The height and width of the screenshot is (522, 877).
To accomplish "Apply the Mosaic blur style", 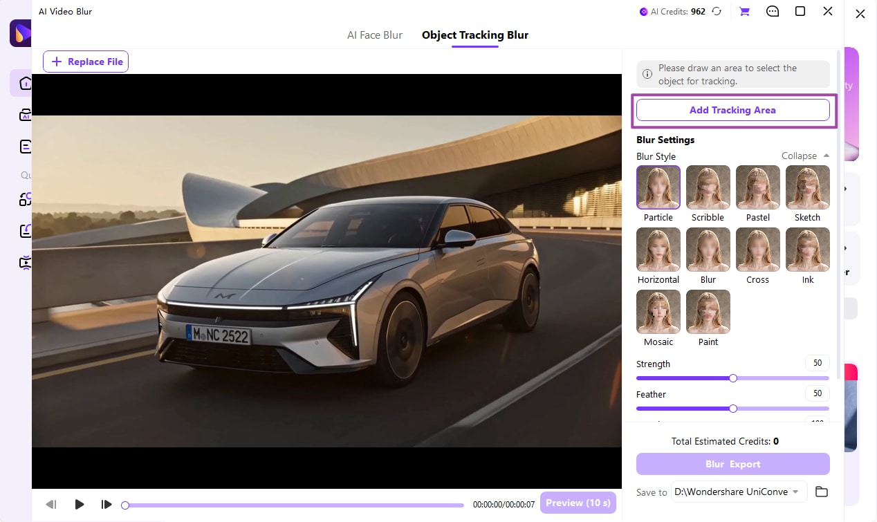I will point(658,311).
